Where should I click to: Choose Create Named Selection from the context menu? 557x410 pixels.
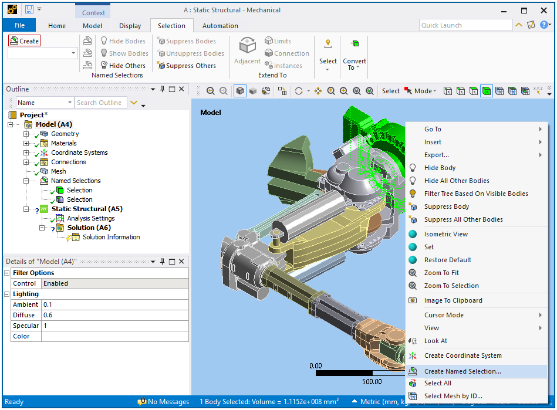[x=463, y=371]
